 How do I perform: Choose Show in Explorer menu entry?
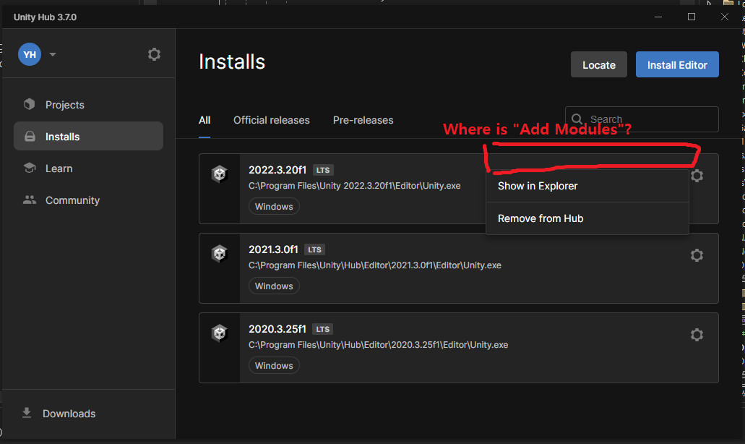click(x=587, y=186)
